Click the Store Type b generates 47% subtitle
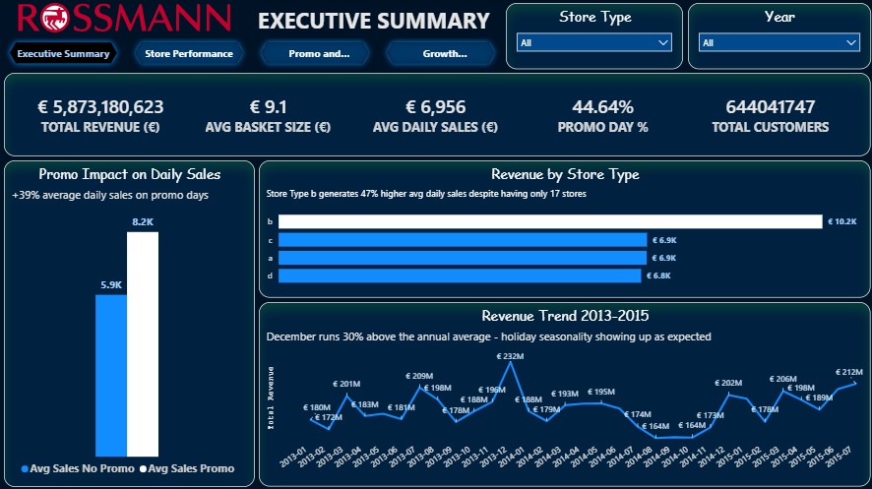Viewport: 872px width, 489px height. pyautogui.click(x=426, y=194)
